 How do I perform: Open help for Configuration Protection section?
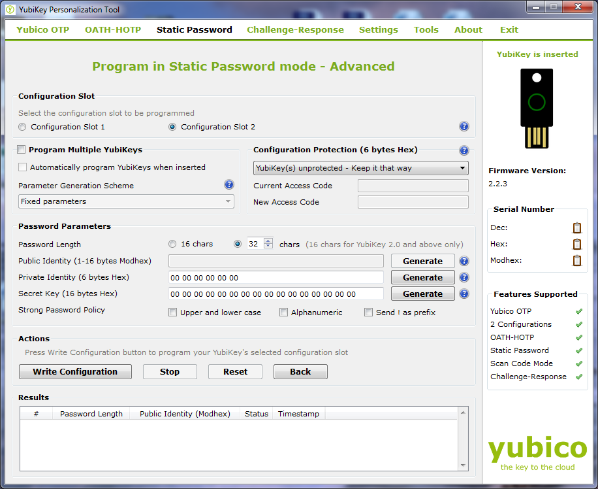(464, 150)
